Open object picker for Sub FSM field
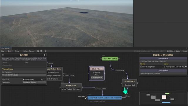The width and height of the screenshot is (188, 106). (x=42, y=79)
